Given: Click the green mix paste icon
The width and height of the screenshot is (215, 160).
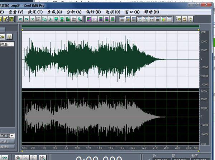Looking at the screenshot, I should tap(62, 19).
